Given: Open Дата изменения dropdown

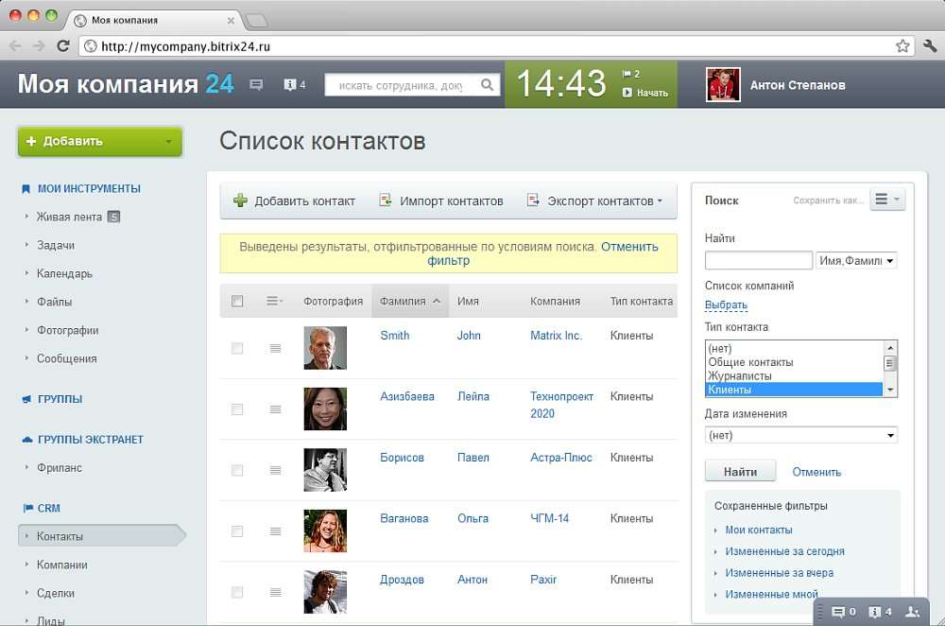Looking at the screenshot, I should [801, 435].
